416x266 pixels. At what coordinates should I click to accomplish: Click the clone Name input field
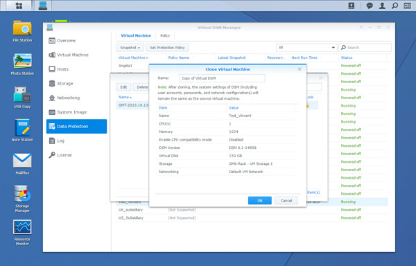222,78
